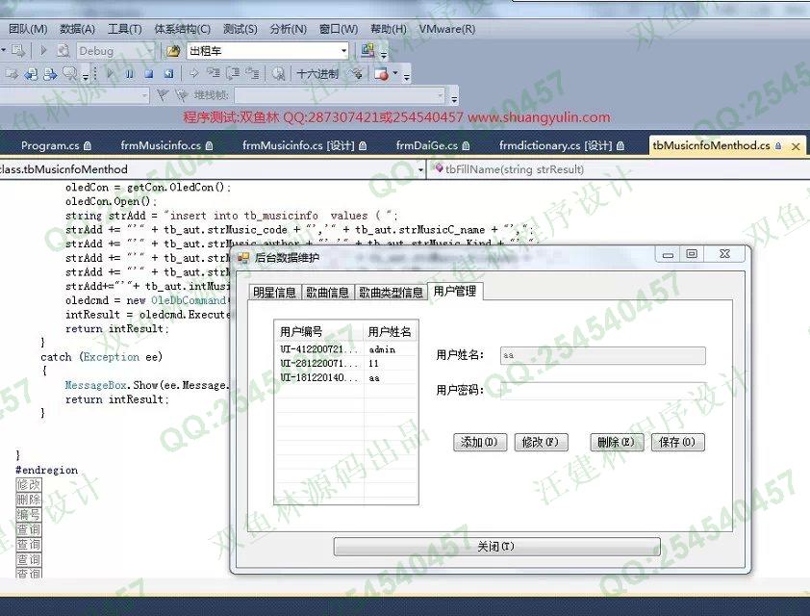Expand the collapsed 修改 region

pos(29,485)
